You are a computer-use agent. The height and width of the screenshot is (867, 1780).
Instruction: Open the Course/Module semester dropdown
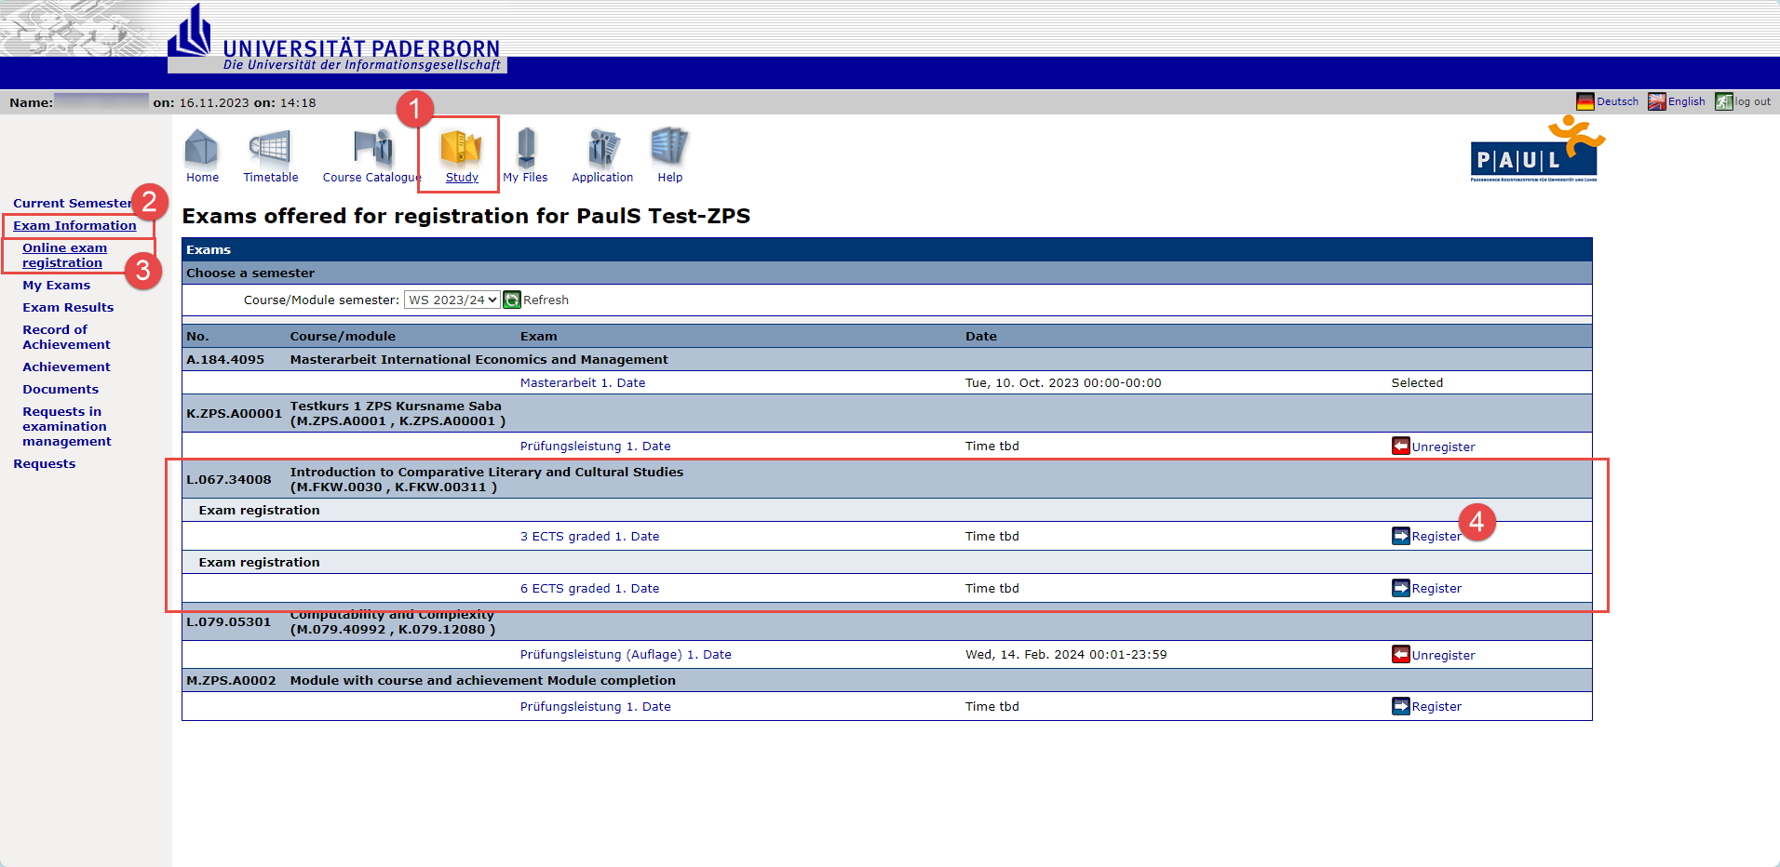(x=452, y=300)
